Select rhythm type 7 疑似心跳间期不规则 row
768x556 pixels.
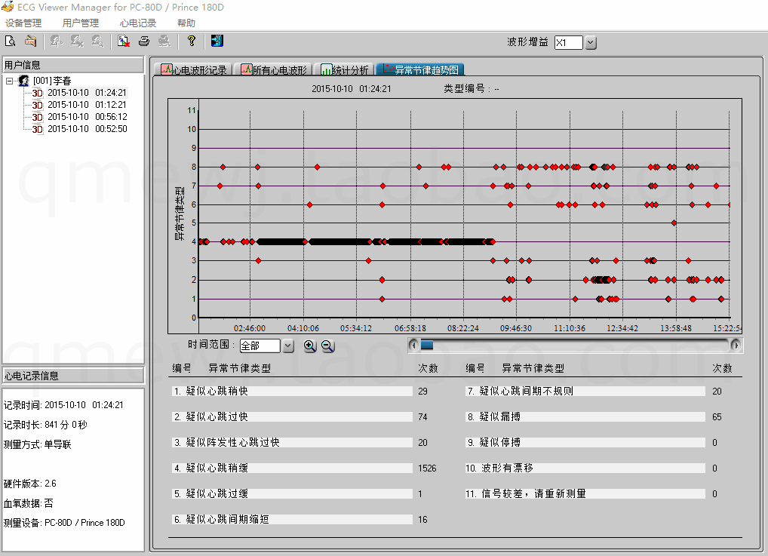click(x=585, y=391)
